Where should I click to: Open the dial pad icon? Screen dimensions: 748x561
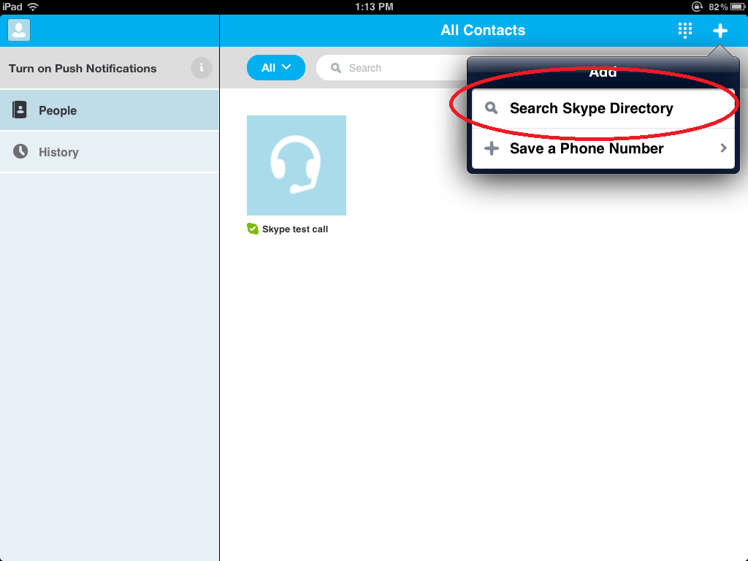[x=684, y=30]
